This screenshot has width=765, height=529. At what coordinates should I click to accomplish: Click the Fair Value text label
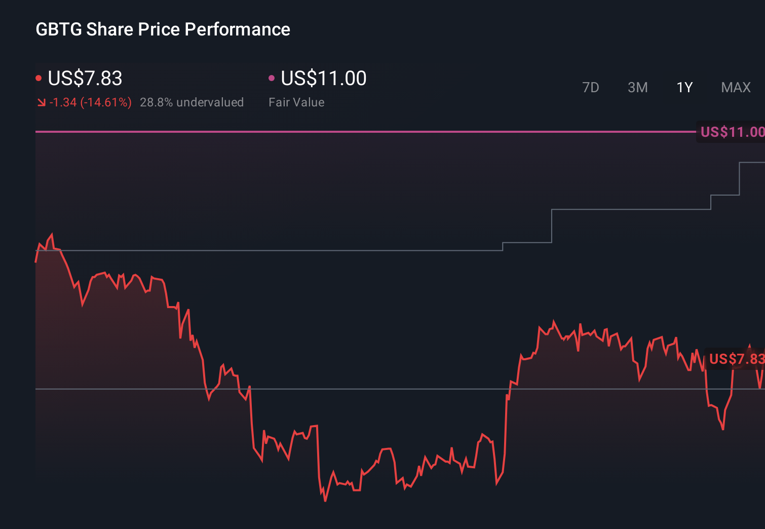tap(296, 102)
